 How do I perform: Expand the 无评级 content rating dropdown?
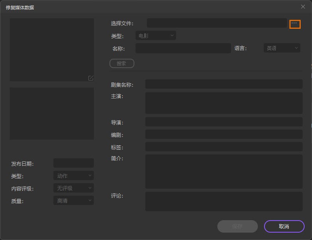coord(73,188)
